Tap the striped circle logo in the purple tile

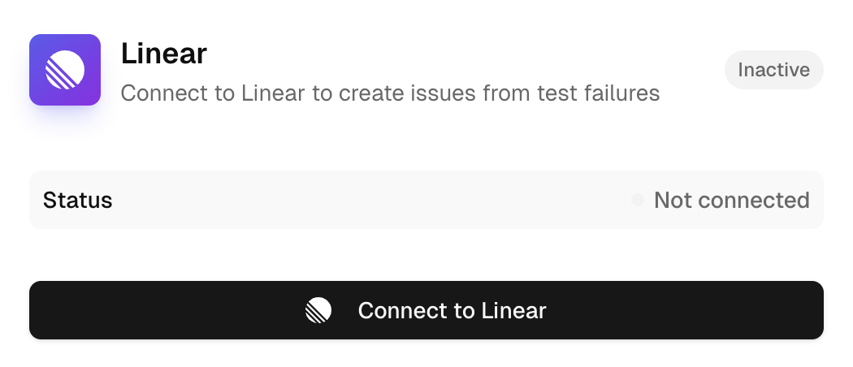pos(65,70)
